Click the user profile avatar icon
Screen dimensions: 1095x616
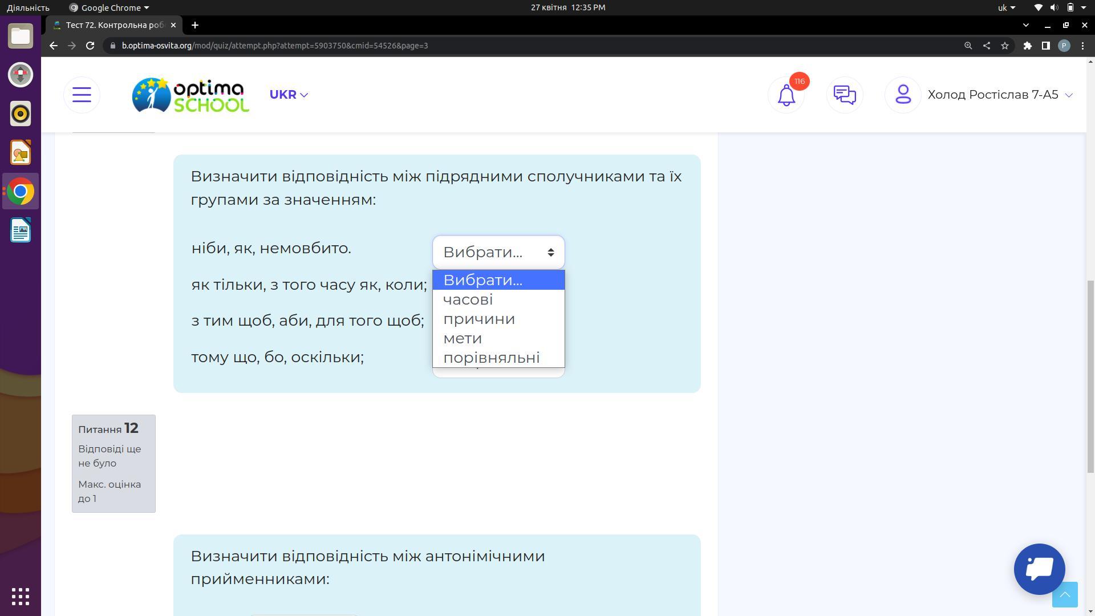(903, 95)
